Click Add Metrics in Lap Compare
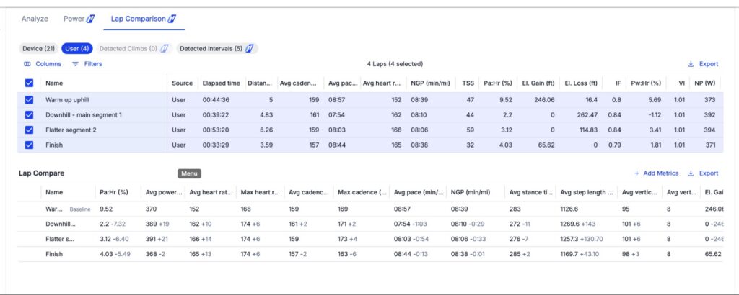 click(657, 173)
